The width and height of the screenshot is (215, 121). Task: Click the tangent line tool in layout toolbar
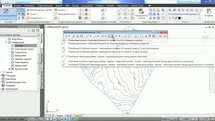pos(88,36)
